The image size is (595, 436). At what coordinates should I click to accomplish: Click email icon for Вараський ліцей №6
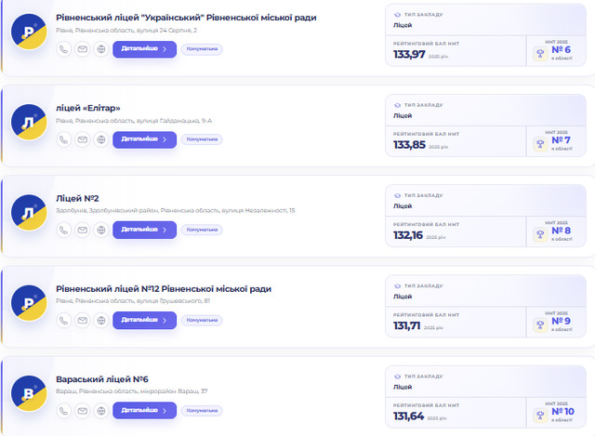(83, 411)
